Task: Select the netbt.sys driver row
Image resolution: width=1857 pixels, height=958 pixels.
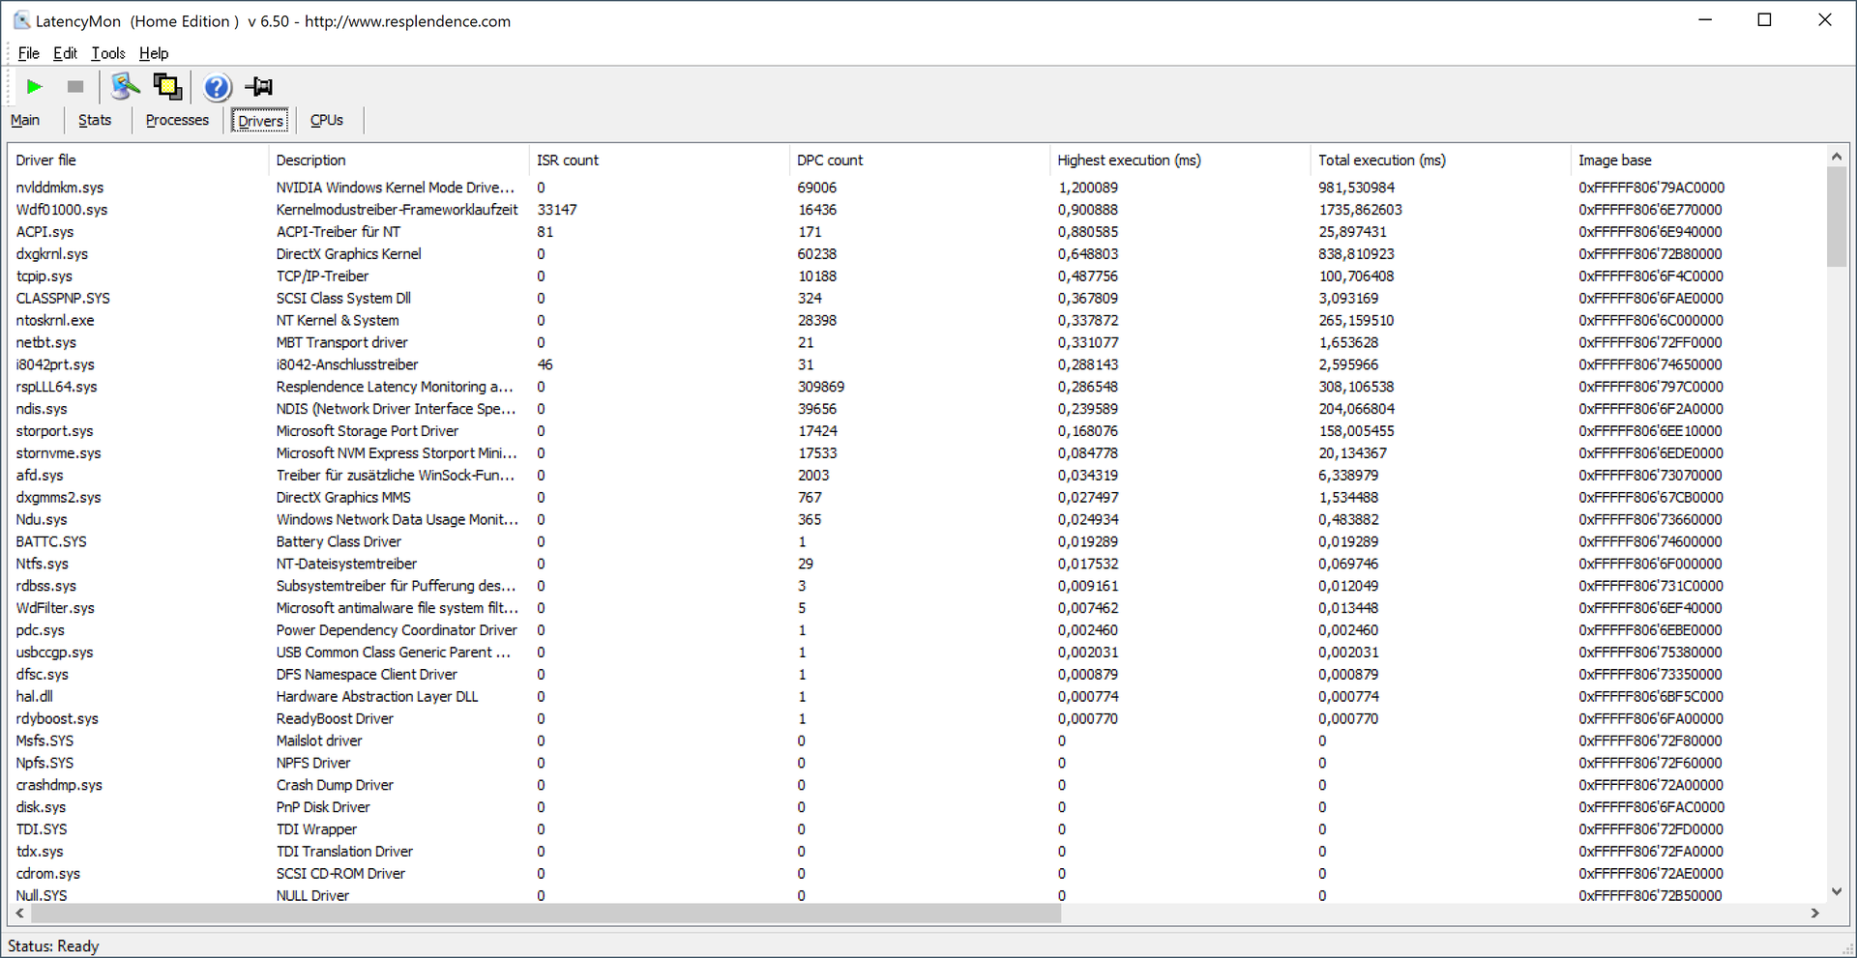Action: (x=917, y=343)
